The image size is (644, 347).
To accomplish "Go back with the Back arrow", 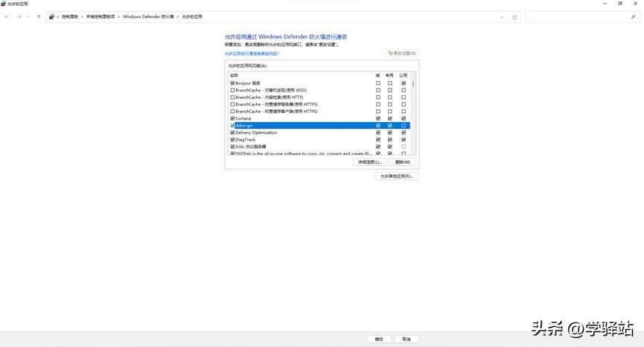I will pyautogui.click(x=7, y=17).
